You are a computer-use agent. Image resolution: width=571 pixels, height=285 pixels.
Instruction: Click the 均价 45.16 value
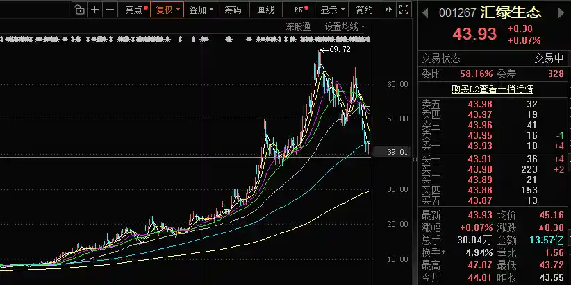pos(552,215)
